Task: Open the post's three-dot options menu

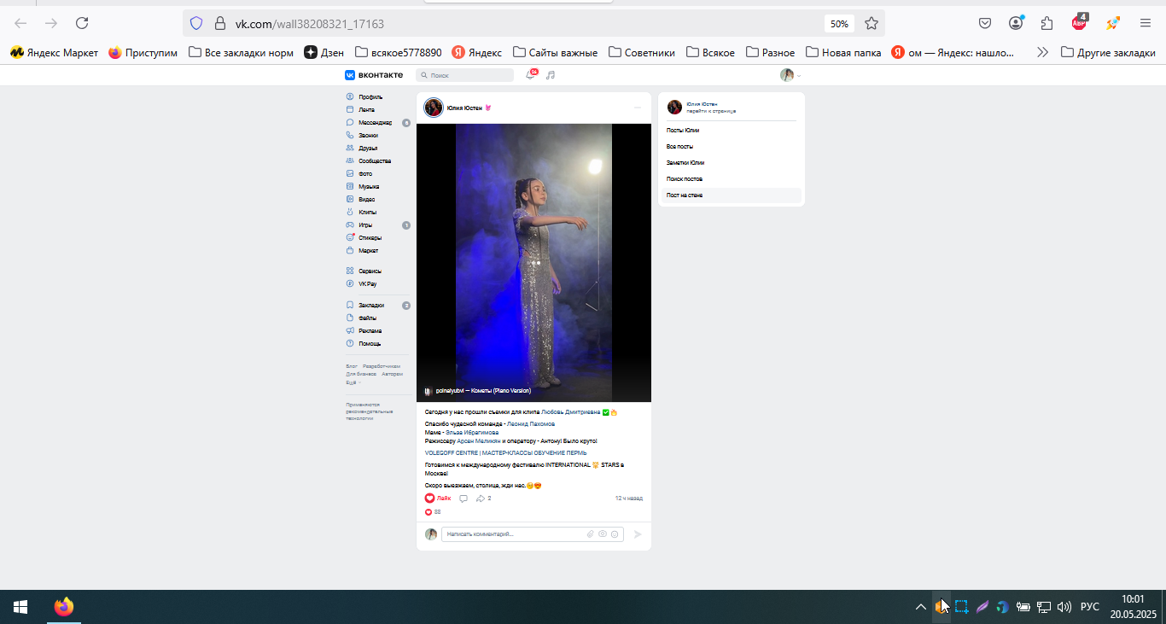Action: (637, 108)
